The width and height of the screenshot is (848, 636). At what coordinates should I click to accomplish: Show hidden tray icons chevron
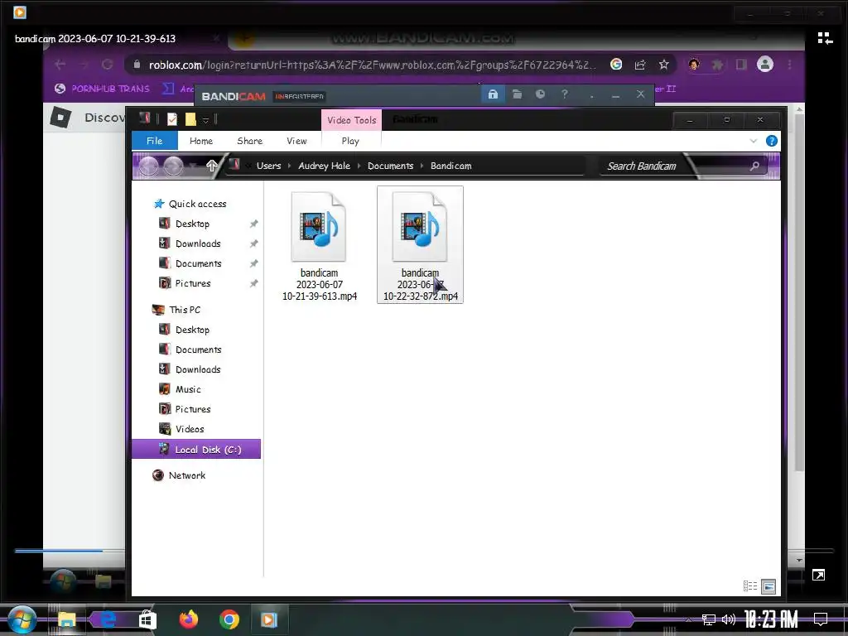click(x=688, y=619)
